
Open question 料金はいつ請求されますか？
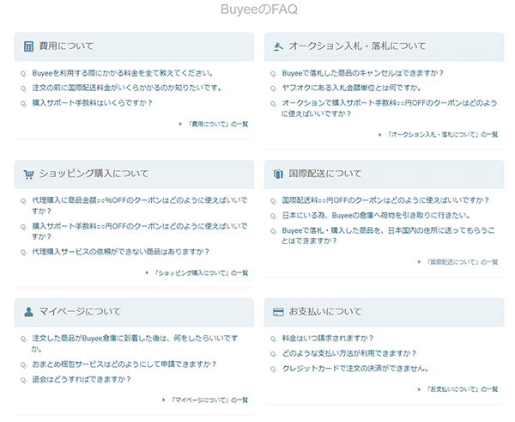(x=328, y=339)
